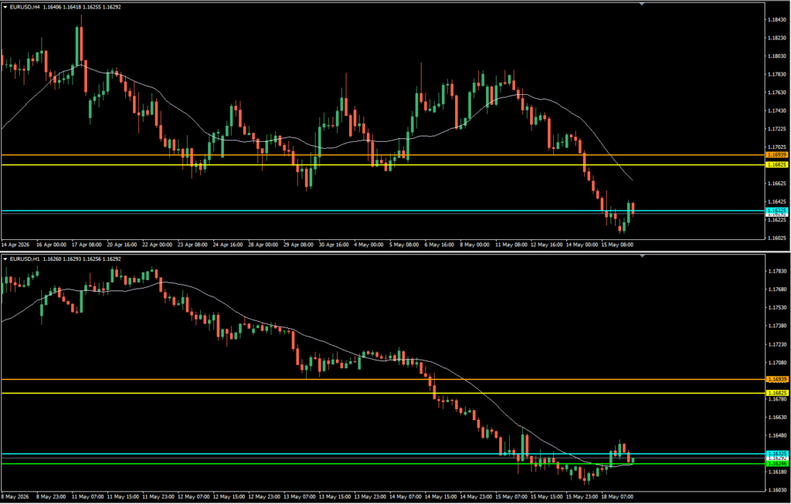Click the 8 May 2026 time label
The image size is (791, 504).
tap(15, 496)
